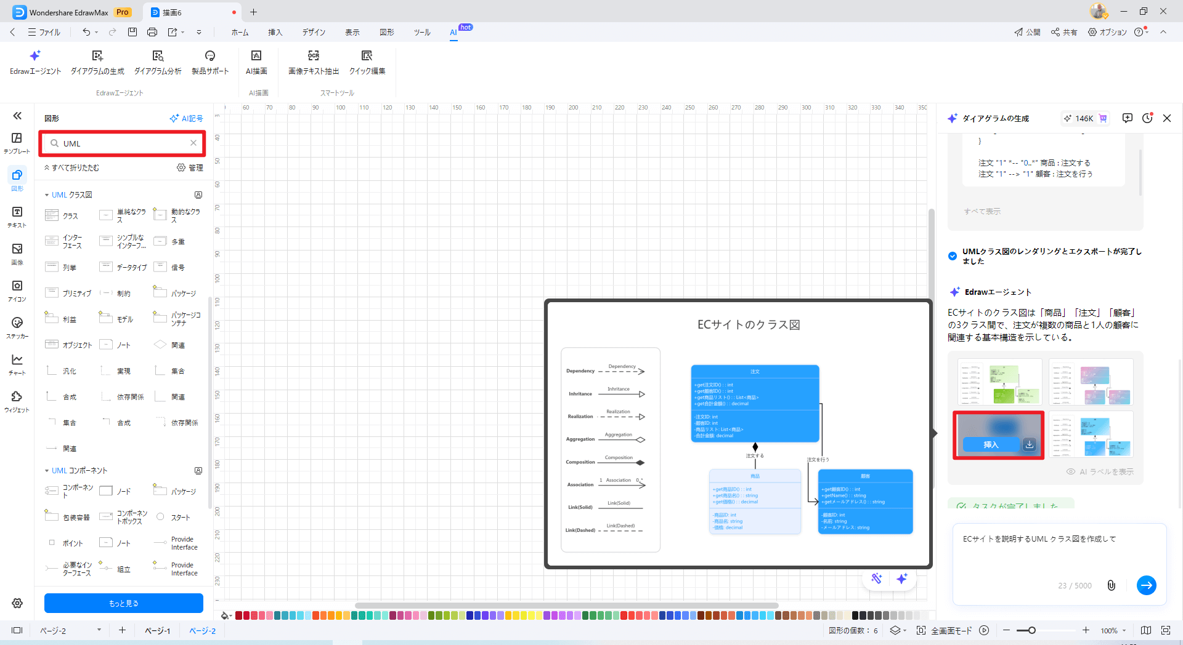The width and height of the screenshot is (1183, 645).
Task: Collapse the left panel with double chevron
Action: pyautogui.click(x=17, y=116)
